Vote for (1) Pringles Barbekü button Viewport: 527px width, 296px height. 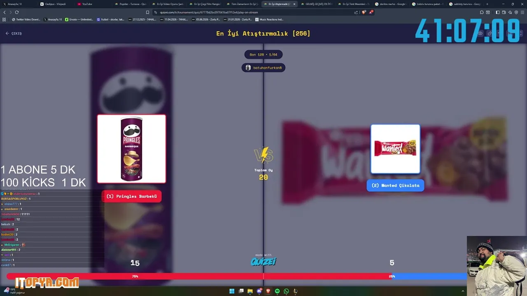132,197
